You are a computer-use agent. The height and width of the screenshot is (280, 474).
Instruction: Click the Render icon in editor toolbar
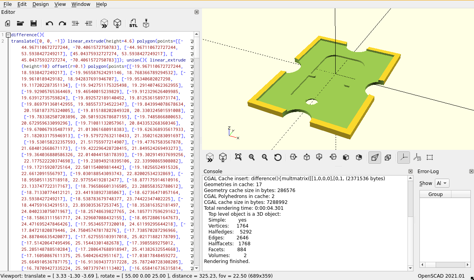(117, 23)
